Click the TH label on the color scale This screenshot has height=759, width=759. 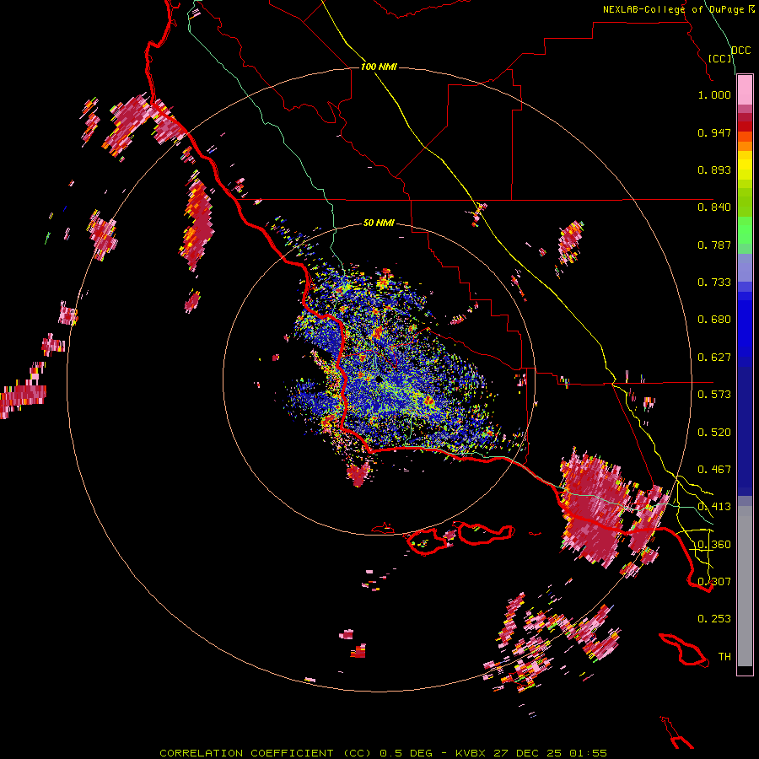tap(724, 657)
